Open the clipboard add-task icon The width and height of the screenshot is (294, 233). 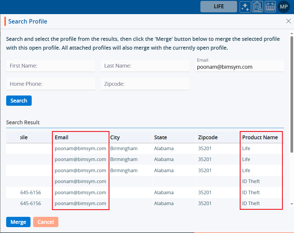258,7
